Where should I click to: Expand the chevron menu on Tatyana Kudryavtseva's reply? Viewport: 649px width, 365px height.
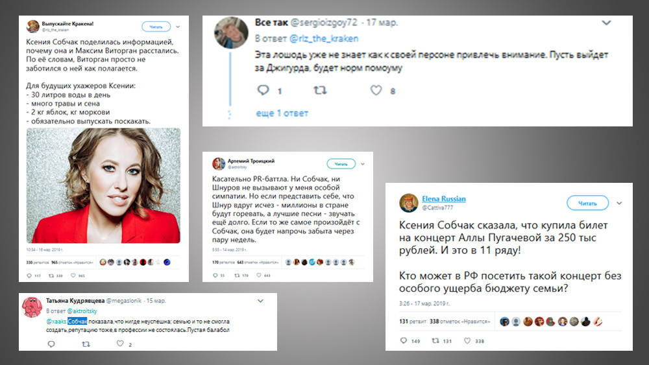tap(260, 301)
